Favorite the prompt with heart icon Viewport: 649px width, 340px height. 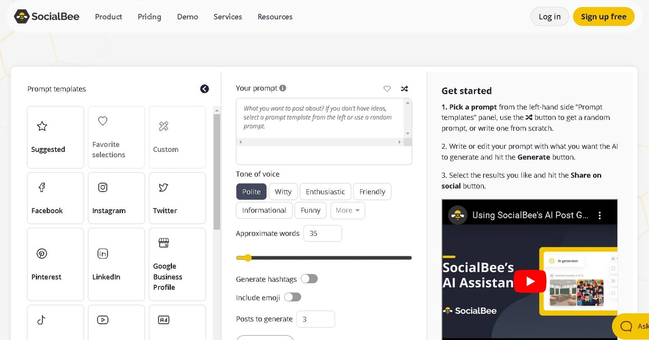(x=387, y=89)
